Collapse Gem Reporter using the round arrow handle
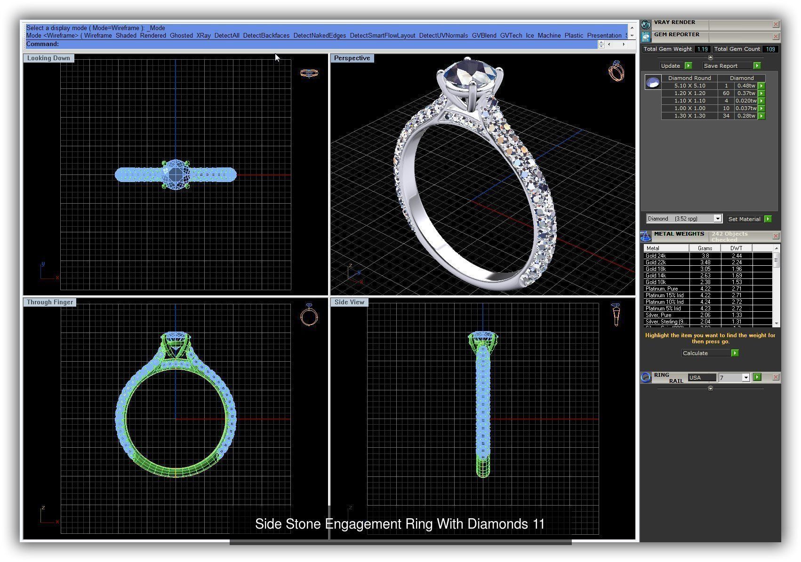Image resolution: width=801 pixels, height=562 pixels. pyautogui.click(x=710, y=57)
